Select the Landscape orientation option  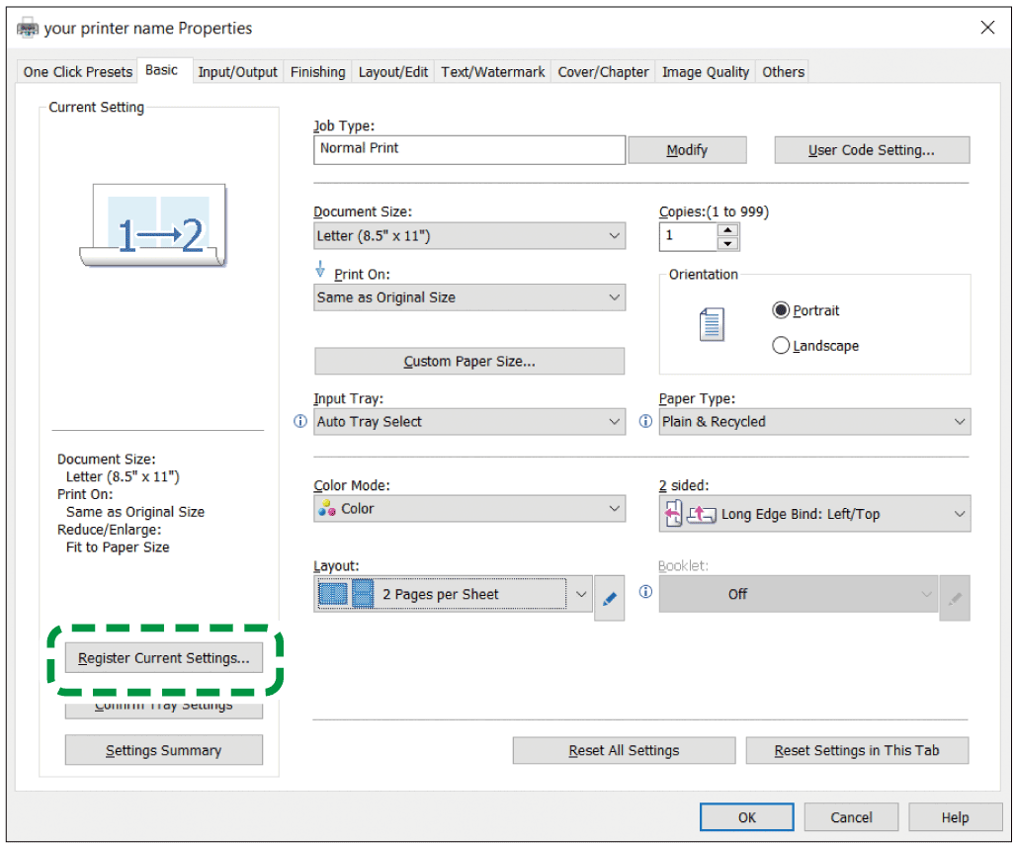(782, 346)
